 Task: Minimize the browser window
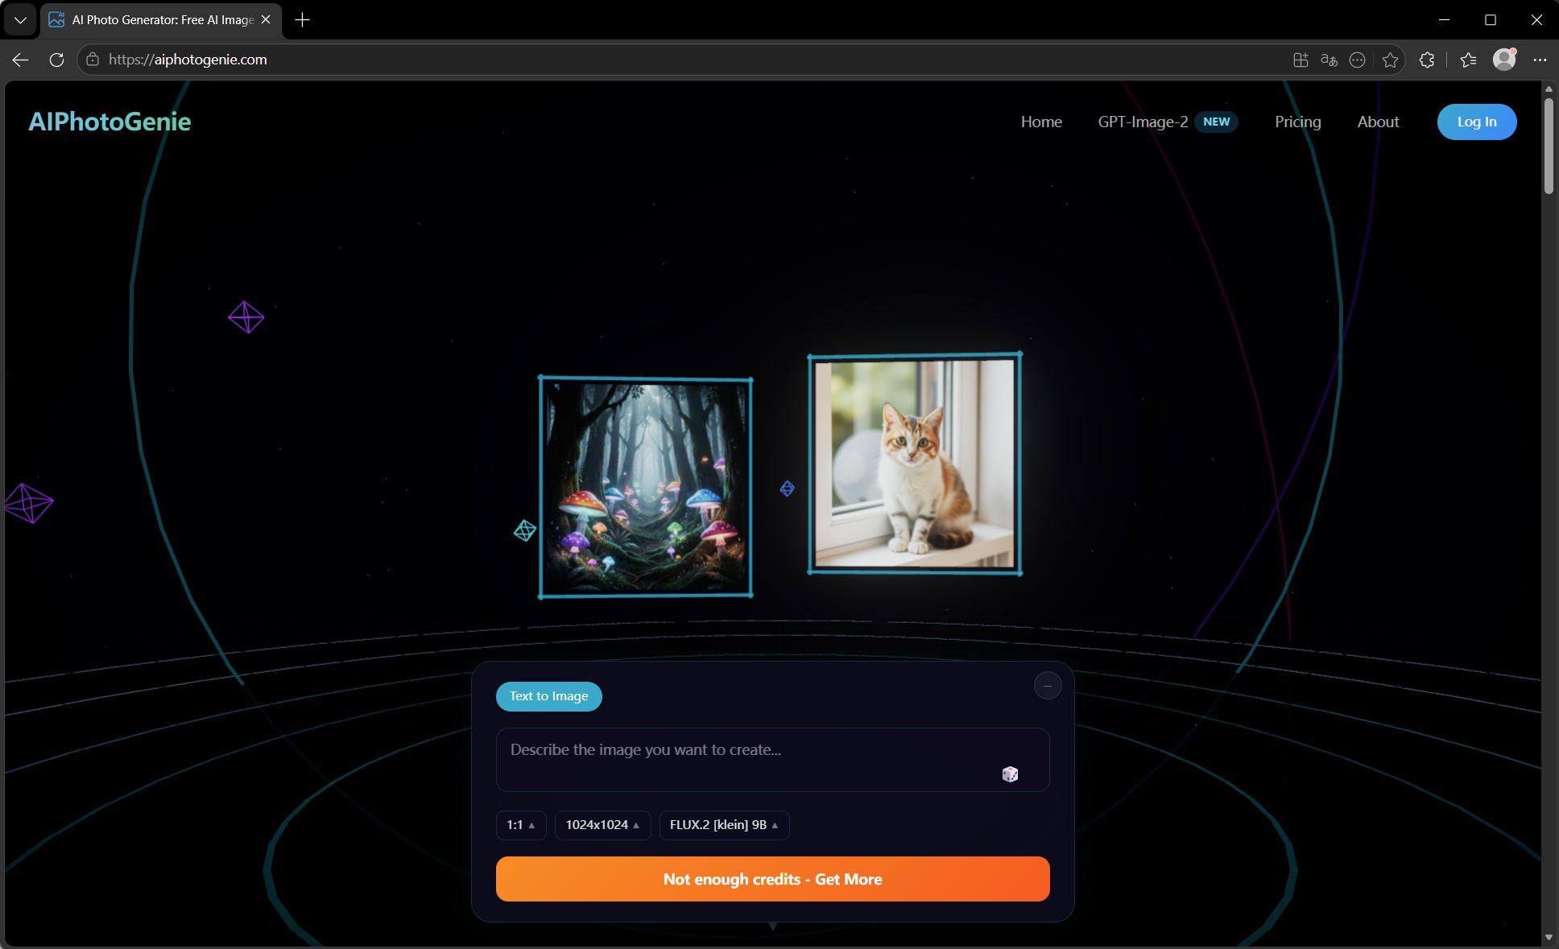point(1444,20)
